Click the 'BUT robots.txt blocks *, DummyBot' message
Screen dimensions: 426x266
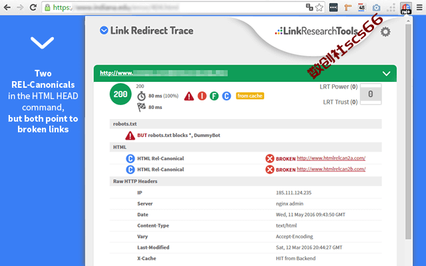tap(179, 135)
